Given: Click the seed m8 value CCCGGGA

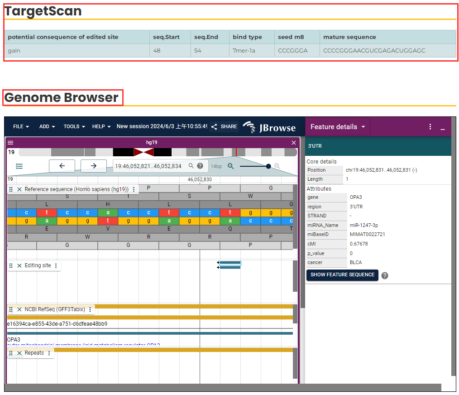Looking at the screenshot, I should tap(293, 51).
